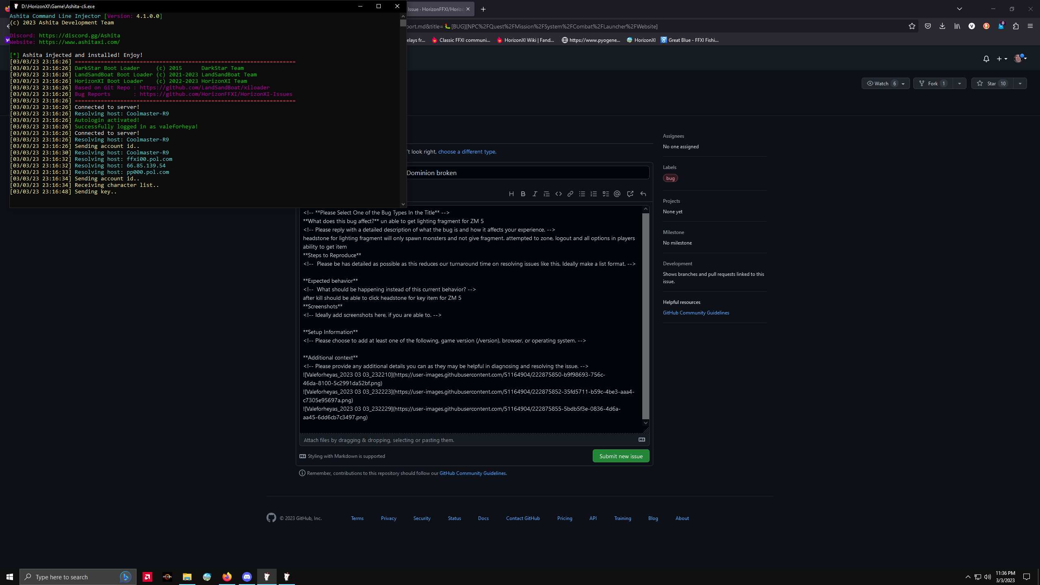Screen dimensions: 1040x585
Task: Open the Star lists dropdown arrow
Action: 1020,84
